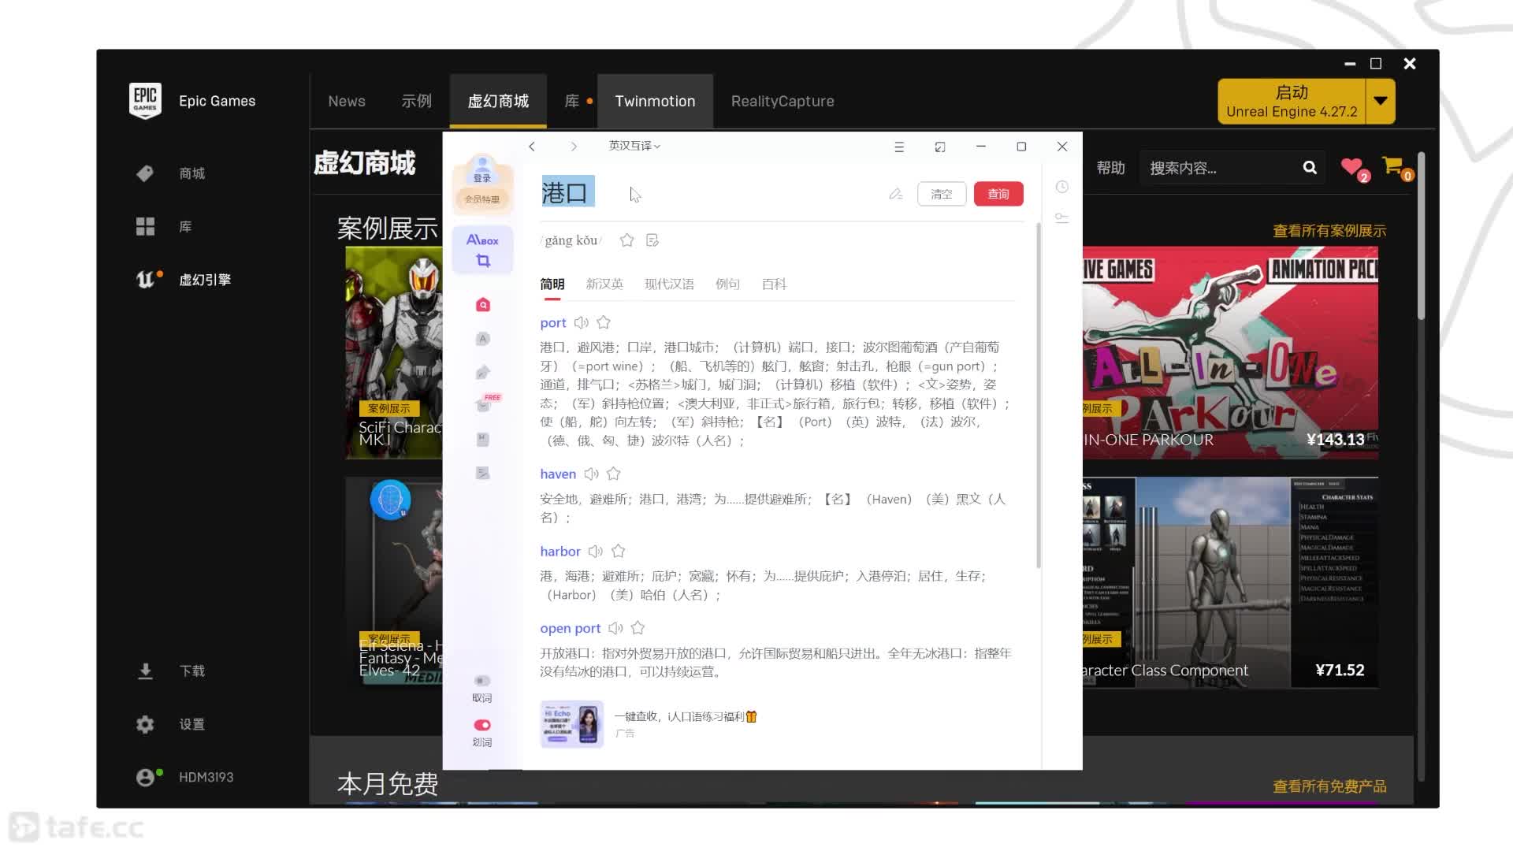1513x851 pixels.
Task: Disable the 划词 toggle
Action: 482,725
